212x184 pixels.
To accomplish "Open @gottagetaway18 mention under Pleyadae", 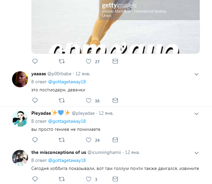I will pyautogui.click(x=67, y=121).
